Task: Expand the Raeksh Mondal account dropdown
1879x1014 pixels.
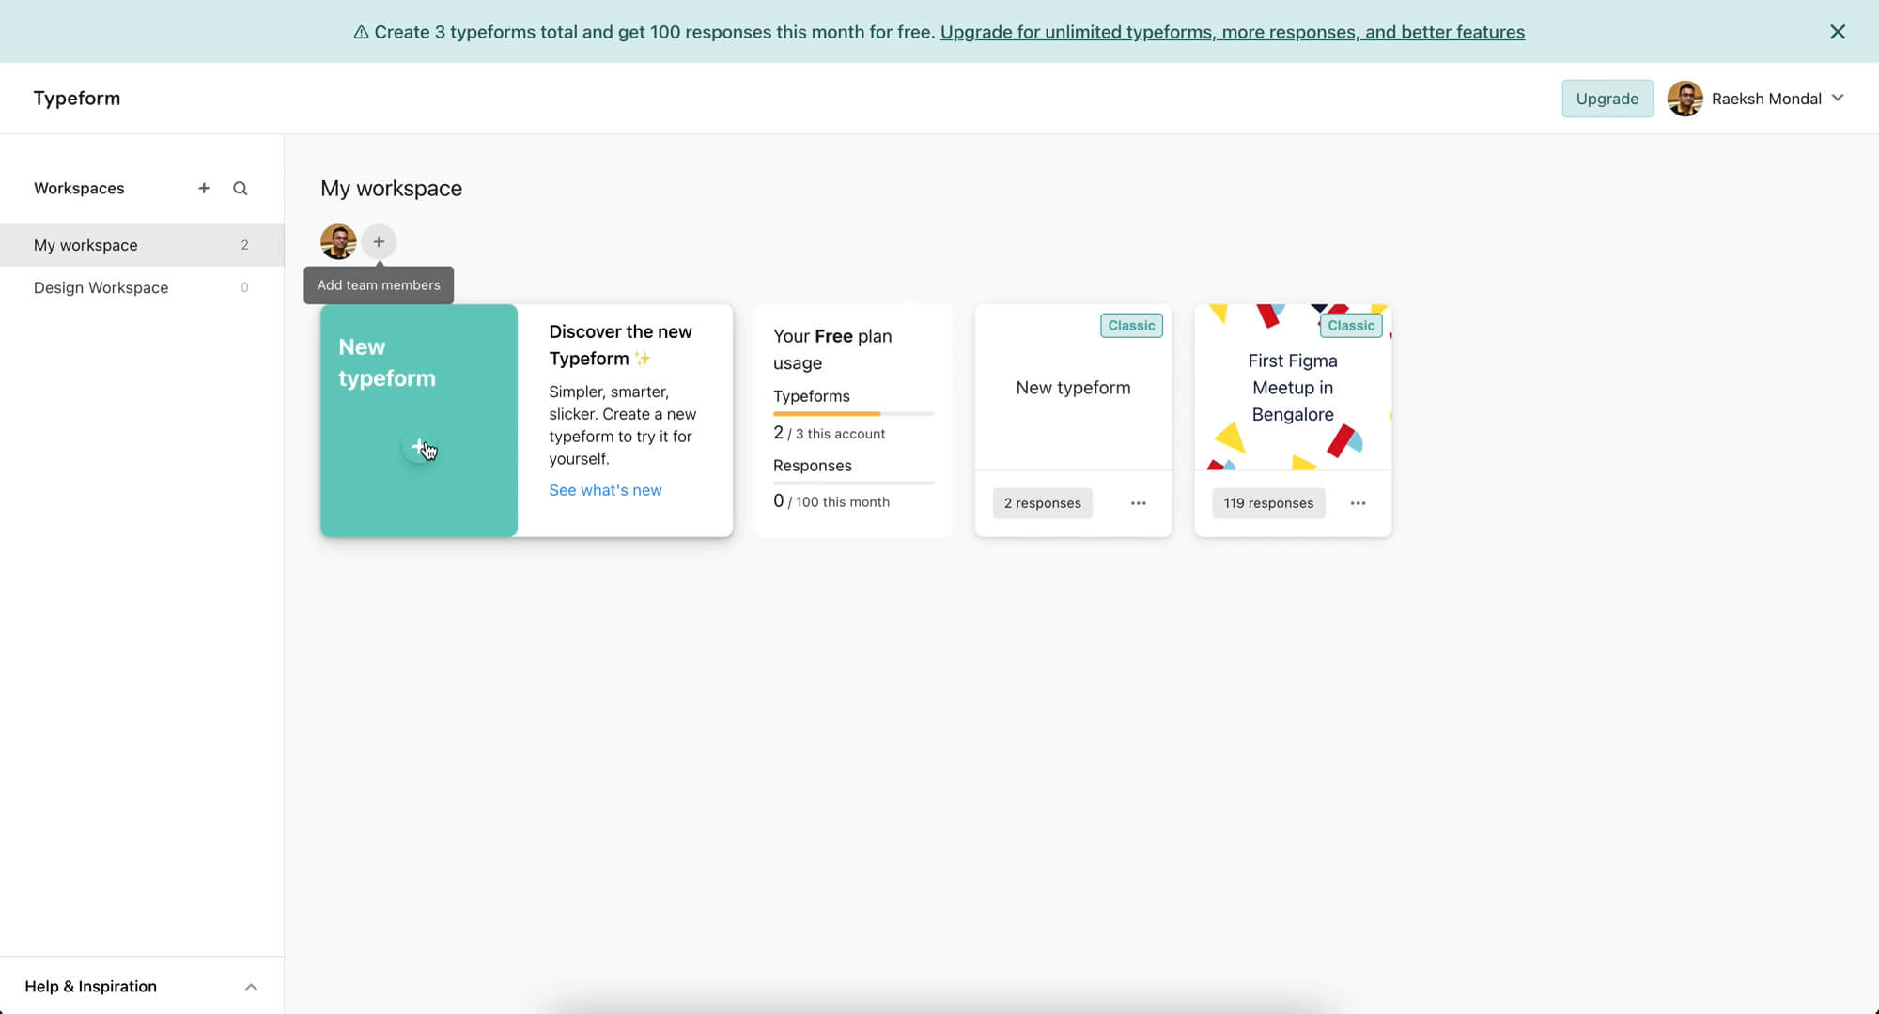Action: 1838,98
